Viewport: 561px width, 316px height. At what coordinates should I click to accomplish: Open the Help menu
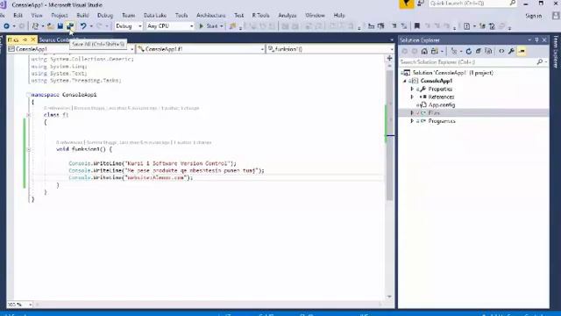click(339, 16)
